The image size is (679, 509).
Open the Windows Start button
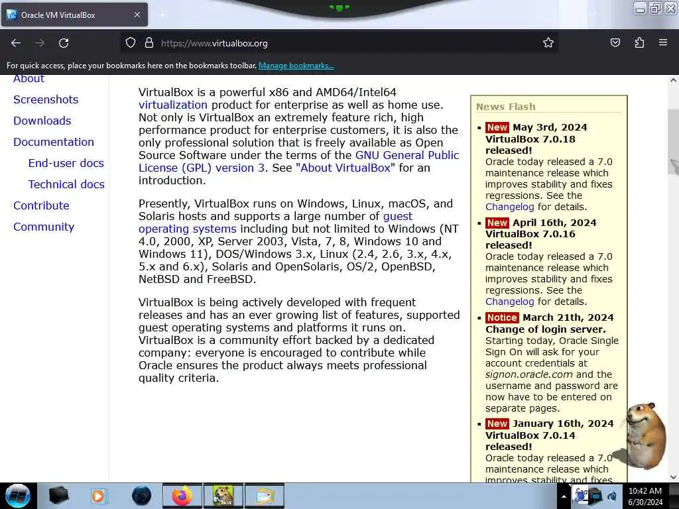18,496
